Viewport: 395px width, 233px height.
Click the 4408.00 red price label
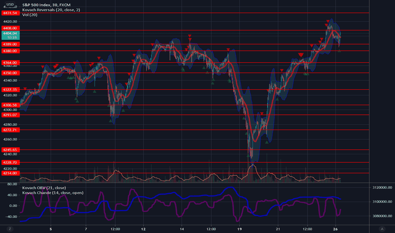click(x=10, y=28)
